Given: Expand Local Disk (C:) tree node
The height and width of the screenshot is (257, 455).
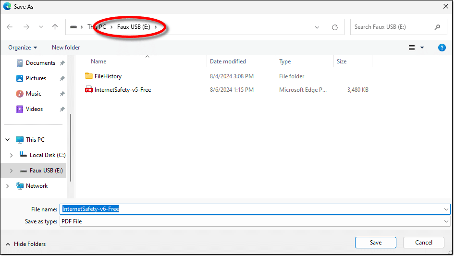Looking at the screenshot, I should click(12, 155).
